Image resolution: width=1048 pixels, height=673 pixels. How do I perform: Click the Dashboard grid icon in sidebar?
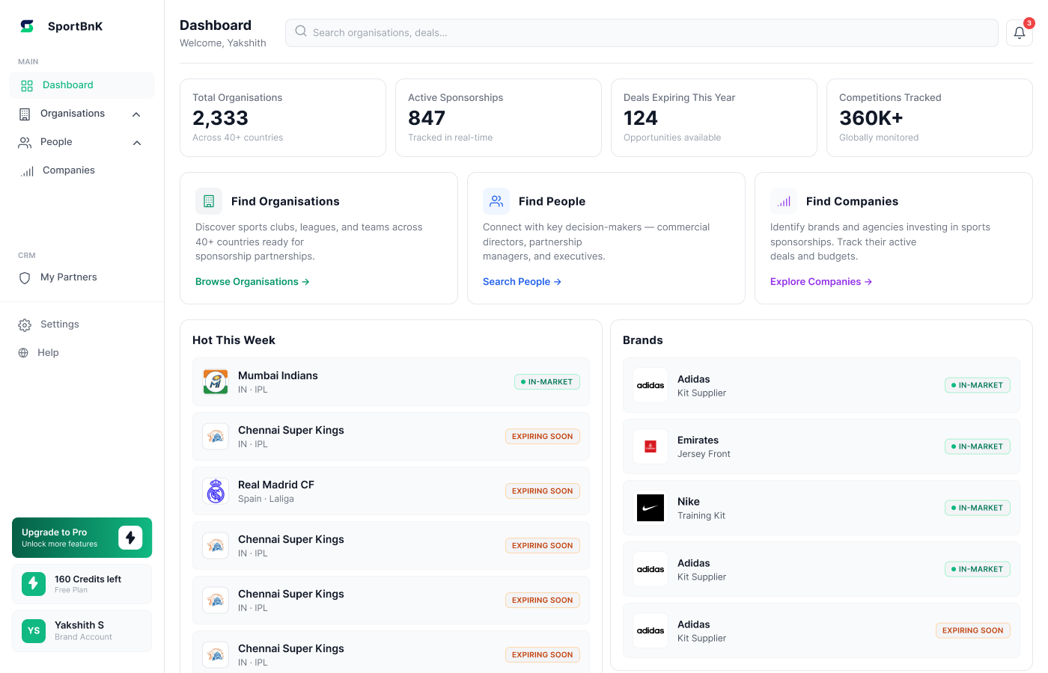point(27,86)
